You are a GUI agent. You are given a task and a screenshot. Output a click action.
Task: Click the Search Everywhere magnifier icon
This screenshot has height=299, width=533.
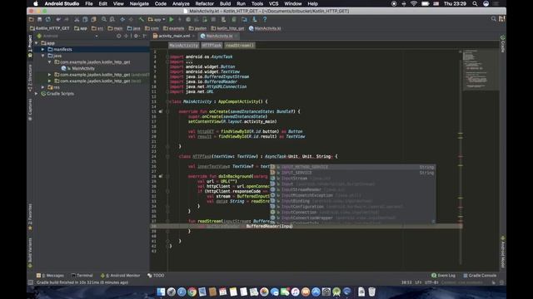tap(494, 19)
